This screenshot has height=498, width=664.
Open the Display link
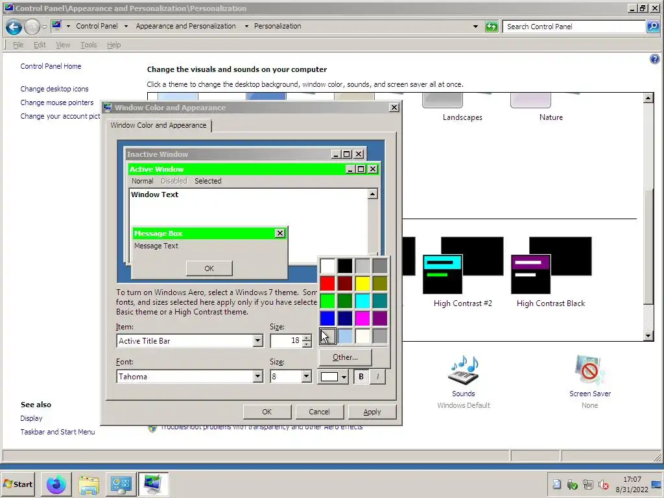coord(31,418)
